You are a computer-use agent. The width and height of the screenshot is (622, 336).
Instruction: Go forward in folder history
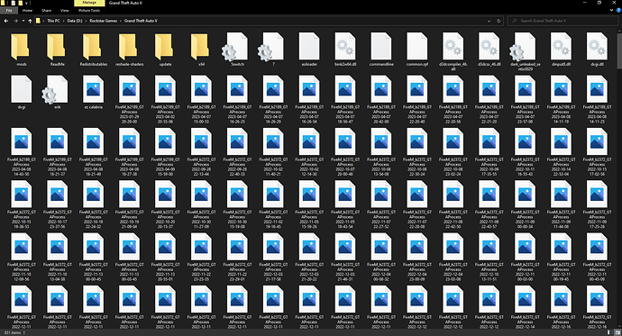click(x=16, y=21)
